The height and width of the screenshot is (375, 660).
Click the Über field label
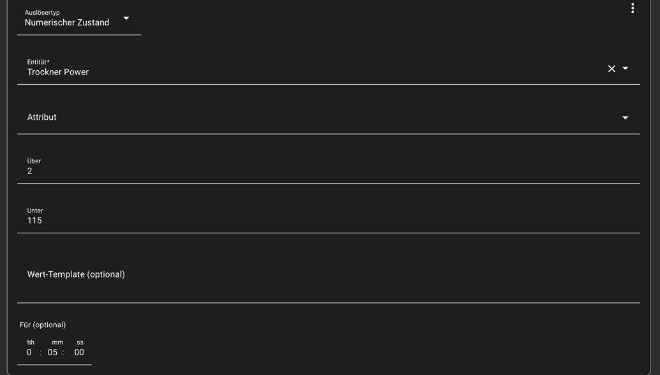(x=34, y=161)
